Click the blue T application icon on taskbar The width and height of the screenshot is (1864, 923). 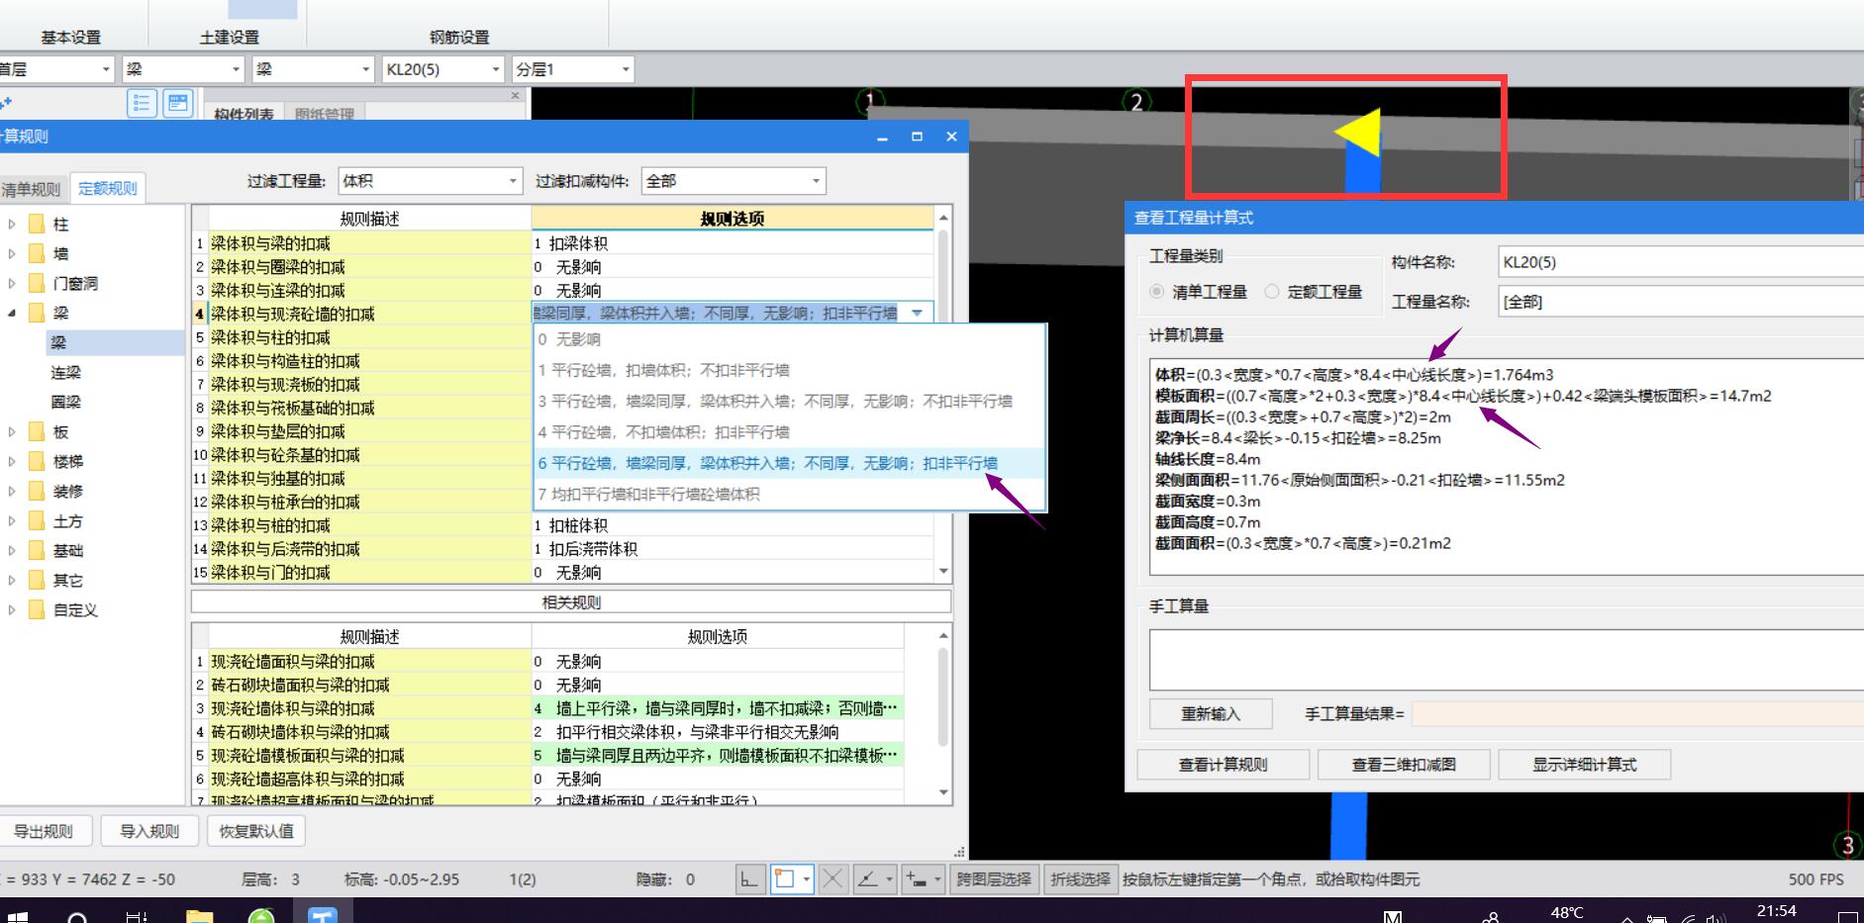[x=323, y=915]
